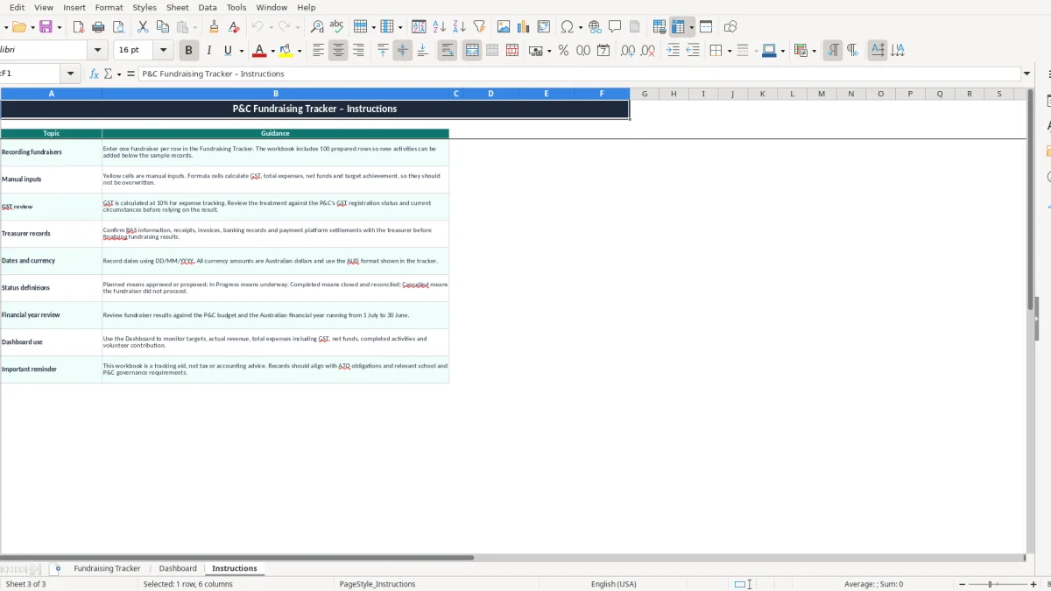Open the font size dropdown
Screen dimensions: 1051x591
point(163,51)
